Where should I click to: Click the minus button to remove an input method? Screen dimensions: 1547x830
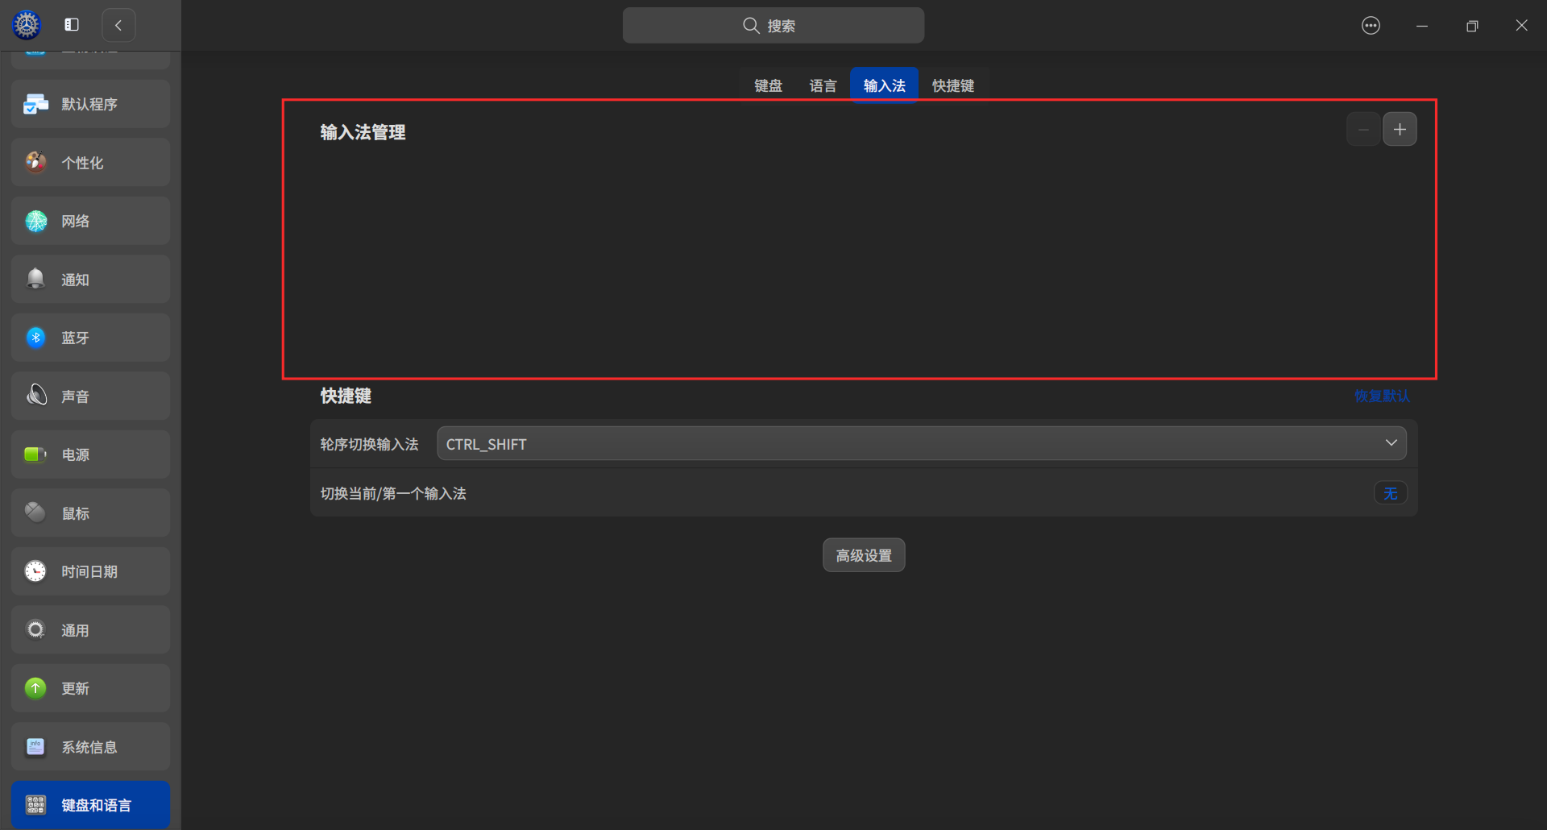click(x=1362, y=129)
